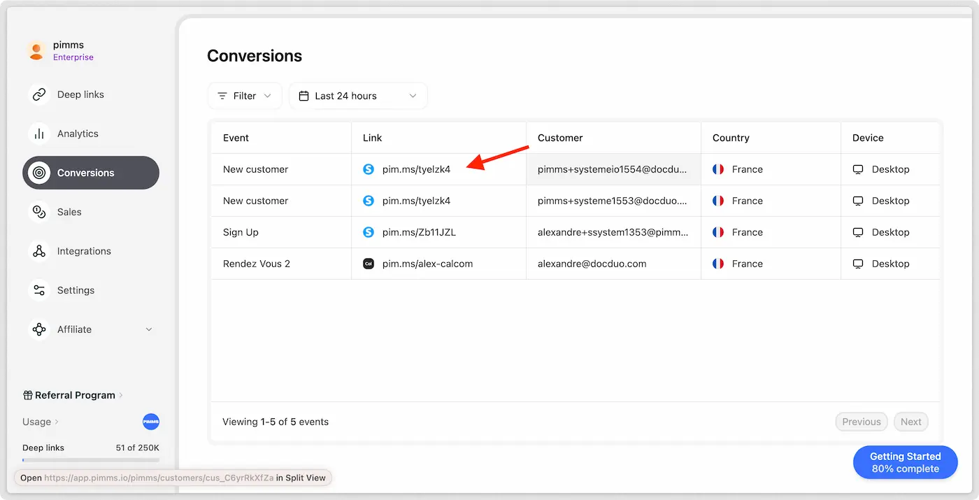Click the Country column header

pyautogui.click(x=731, y=138)
